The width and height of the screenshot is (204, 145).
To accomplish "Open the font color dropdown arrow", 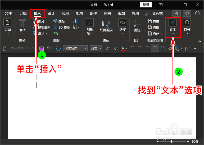I will (x=126, y=48).
